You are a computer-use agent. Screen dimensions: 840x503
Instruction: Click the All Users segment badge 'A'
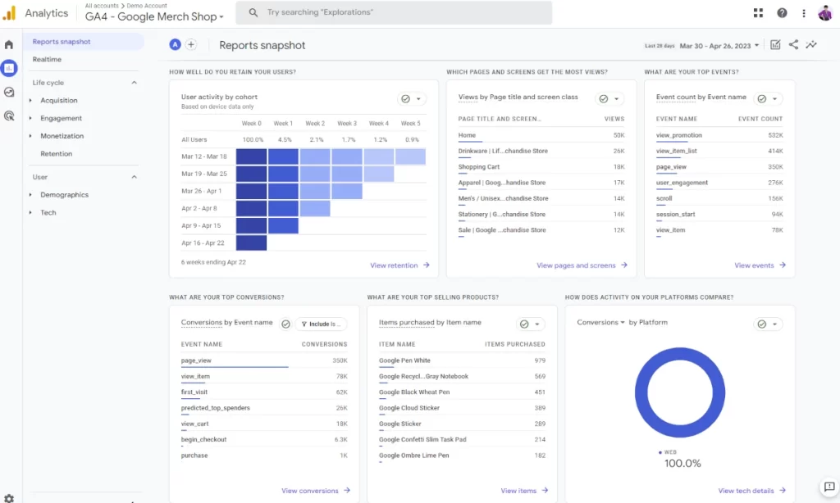click(176, 45)
